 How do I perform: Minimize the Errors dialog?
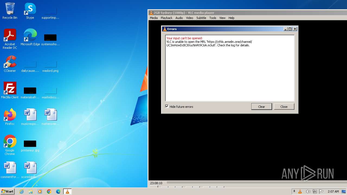coord(285,29)
